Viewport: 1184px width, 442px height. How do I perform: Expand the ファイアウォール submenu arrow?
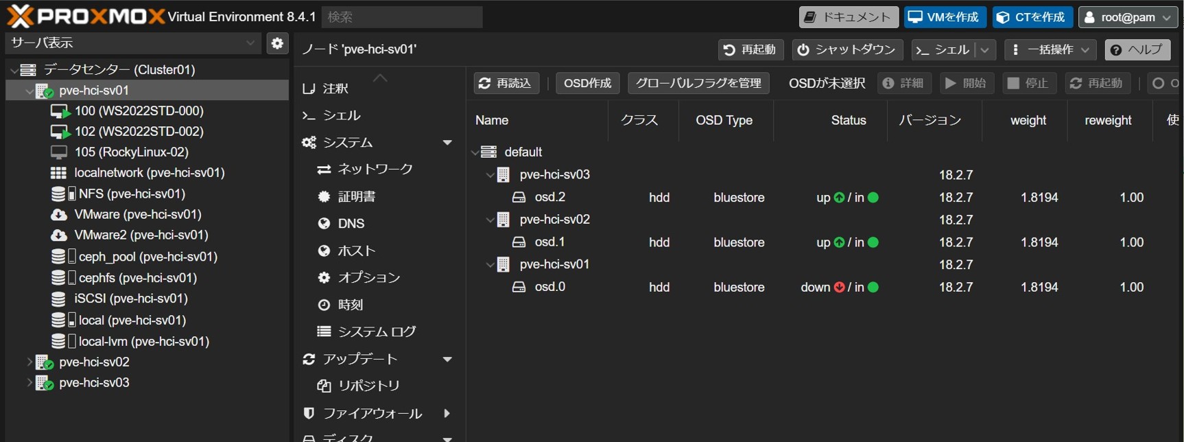click(447, 413)
